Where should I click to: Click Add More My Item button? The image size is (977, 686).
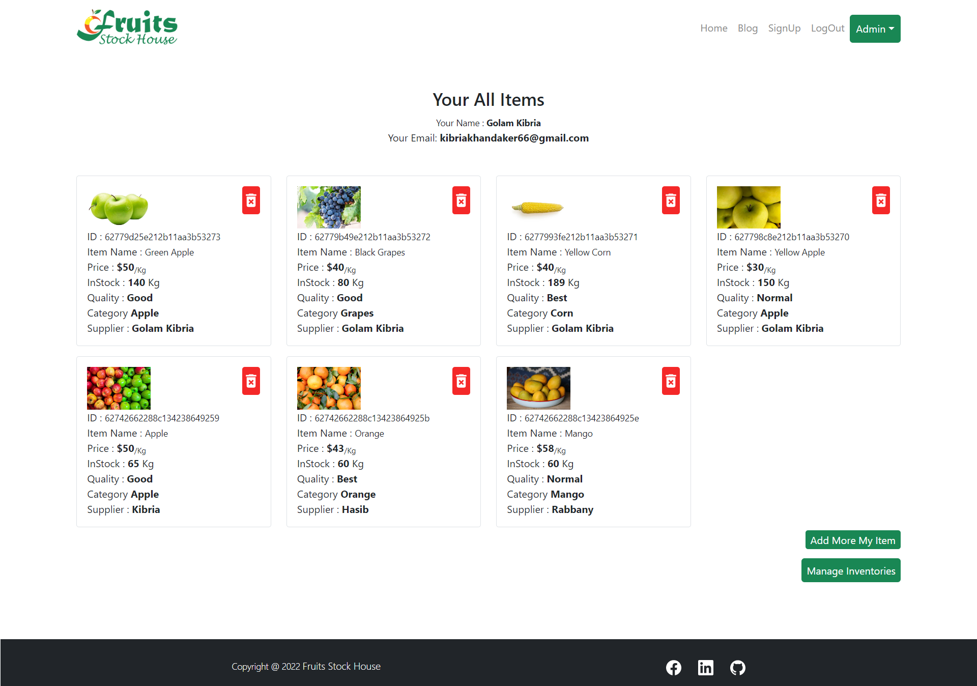pos(853,540)
